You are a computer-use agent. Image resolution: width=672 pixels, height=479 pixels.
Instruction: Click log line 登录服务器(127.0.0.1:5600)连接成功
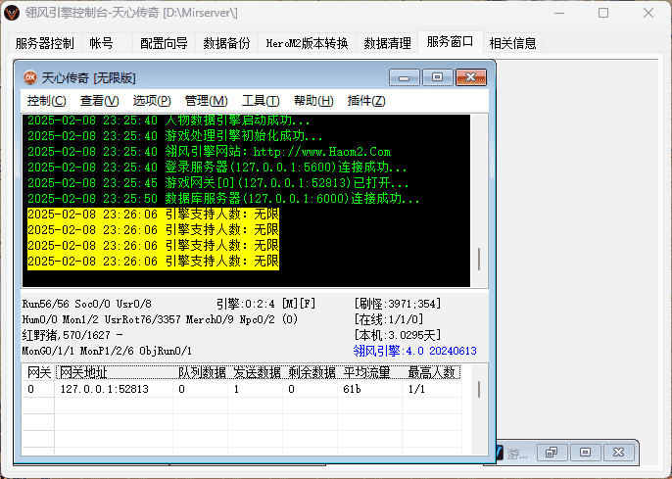click(x=216, y=168)
